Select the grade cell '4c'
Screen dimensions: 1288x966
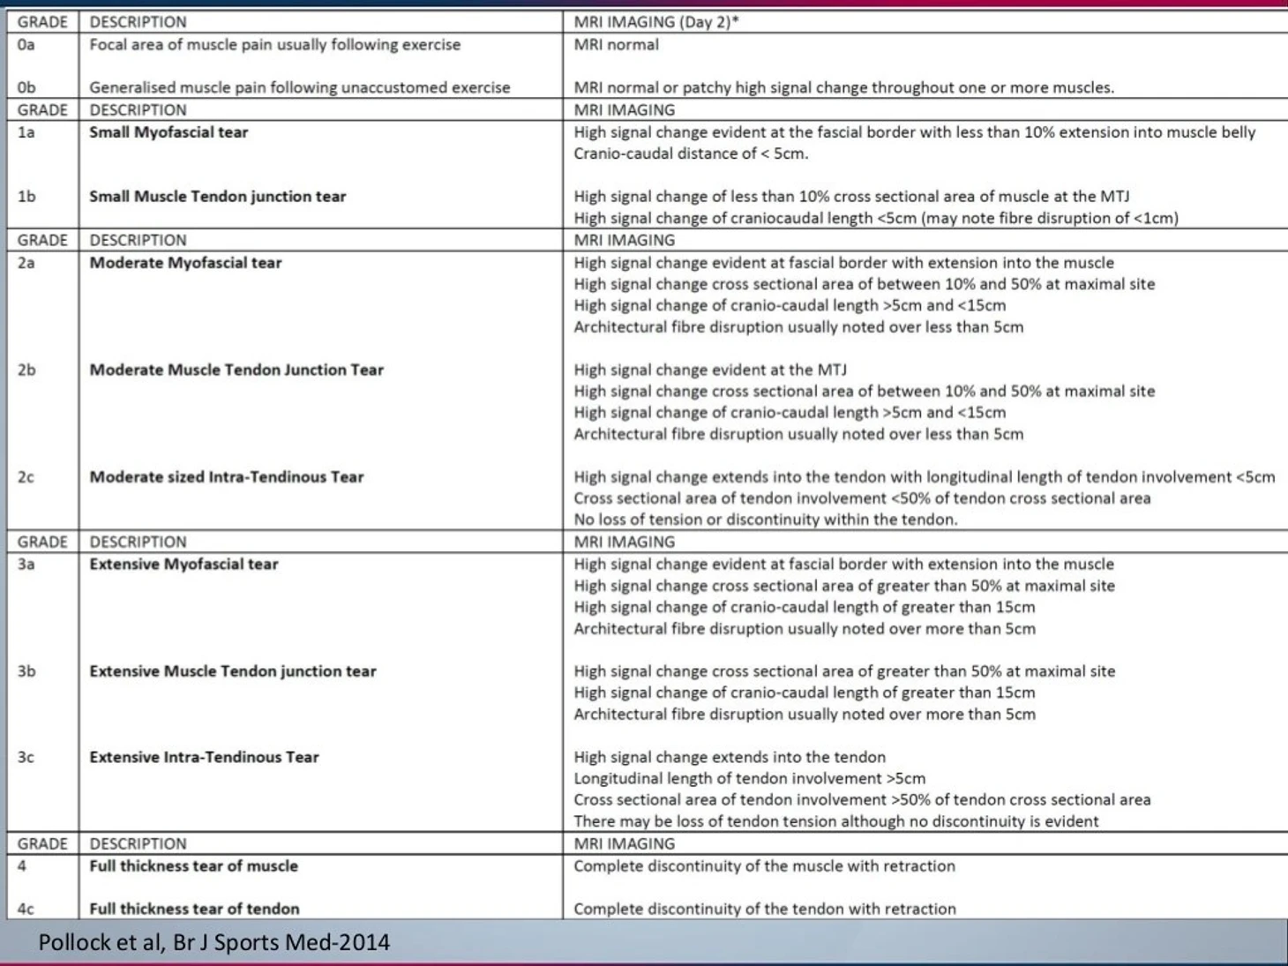click(26, 909)
